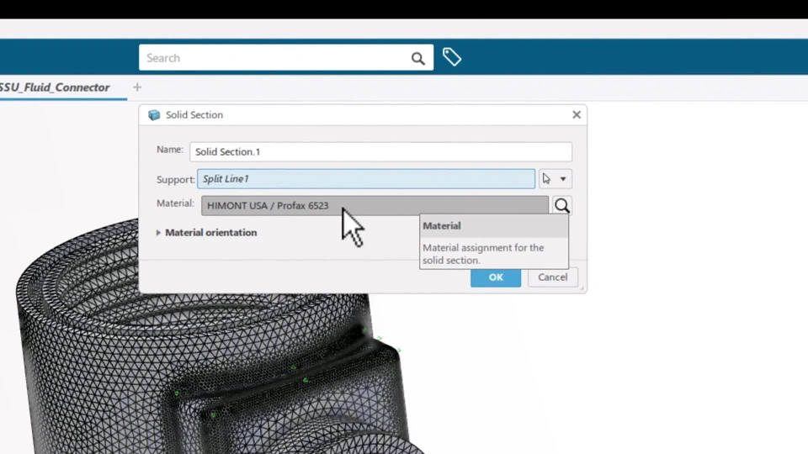Open the support selection dropdown arrow
This screenshot has height=454, width=808.
(x=563, y=179)
